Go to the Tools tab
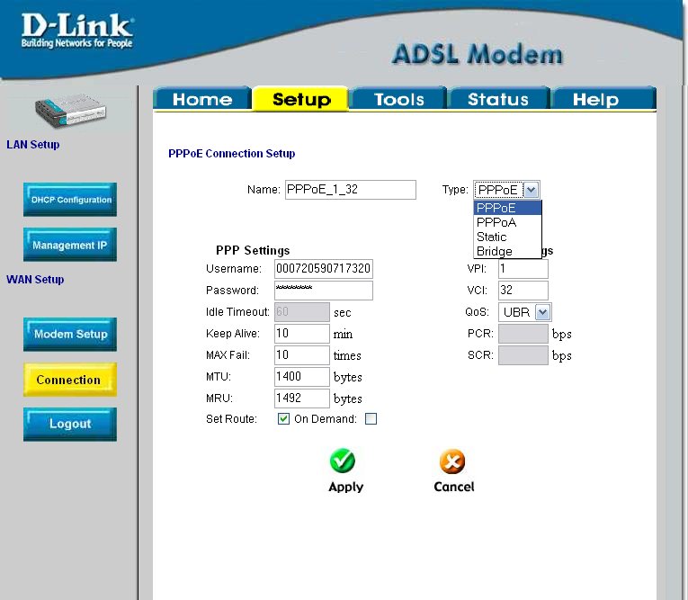 tap(398, 99)
